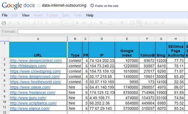Screen dimensions: 188x114
Task: Select the cell containing 1220000
Action: 127,66
